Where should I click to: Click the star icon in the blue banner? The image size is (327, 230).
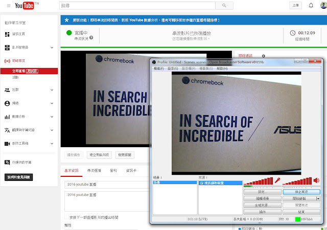tap(66, 20)
